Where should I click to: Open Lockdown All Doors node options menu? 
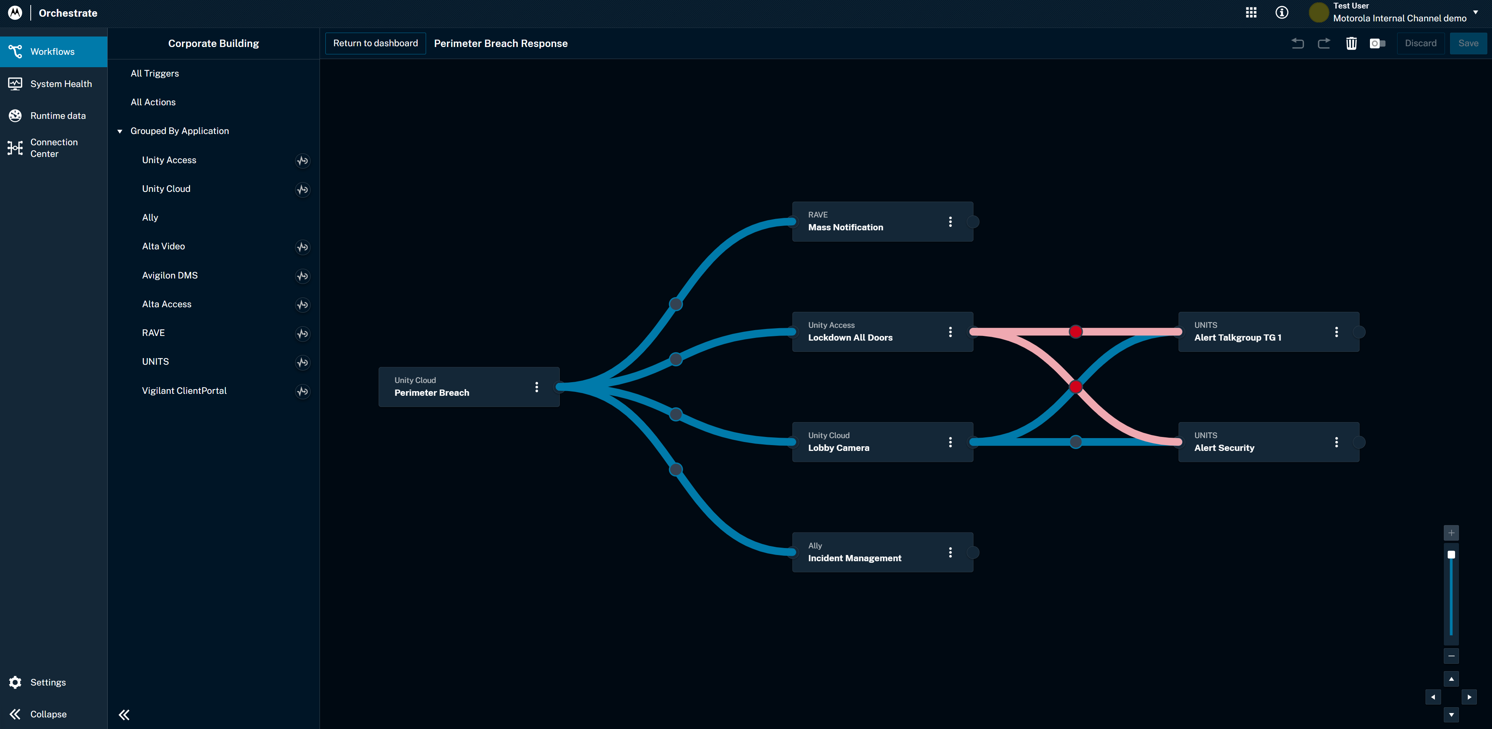pyautogui.click(x=950, y=332)
